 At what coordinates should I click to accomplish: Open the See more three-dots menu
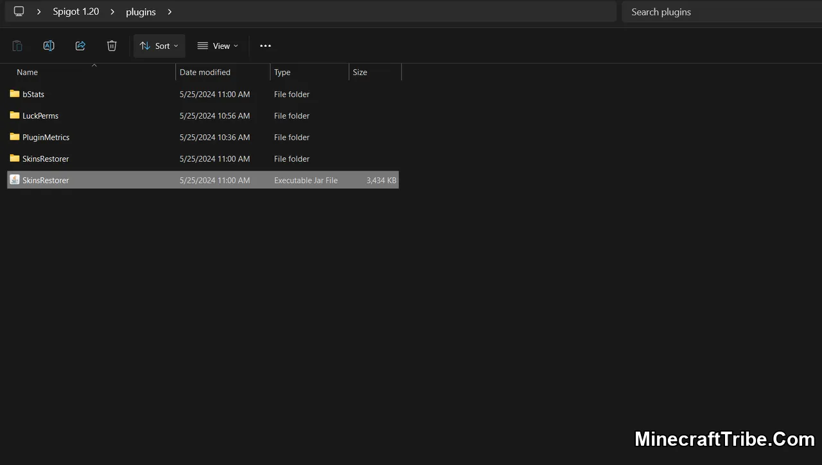click(x=265, y=46)
